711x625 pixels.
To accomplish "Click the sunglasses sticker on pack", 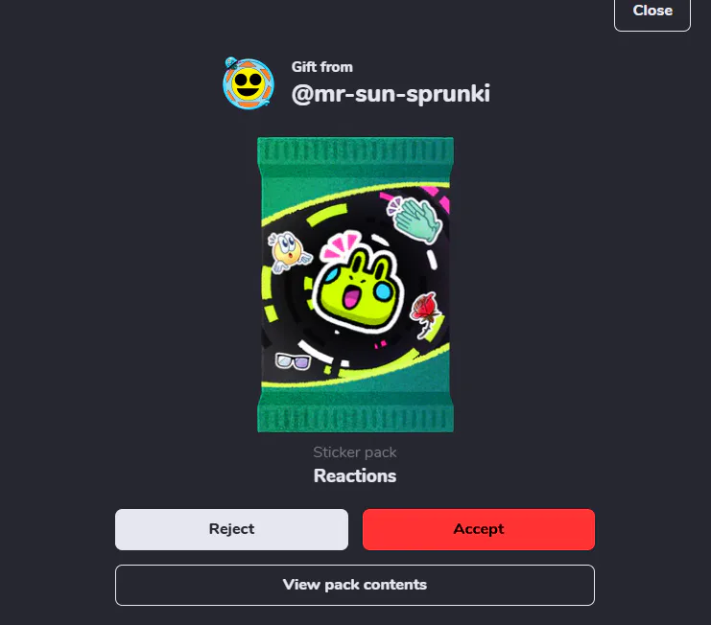I will pos(293,361).
